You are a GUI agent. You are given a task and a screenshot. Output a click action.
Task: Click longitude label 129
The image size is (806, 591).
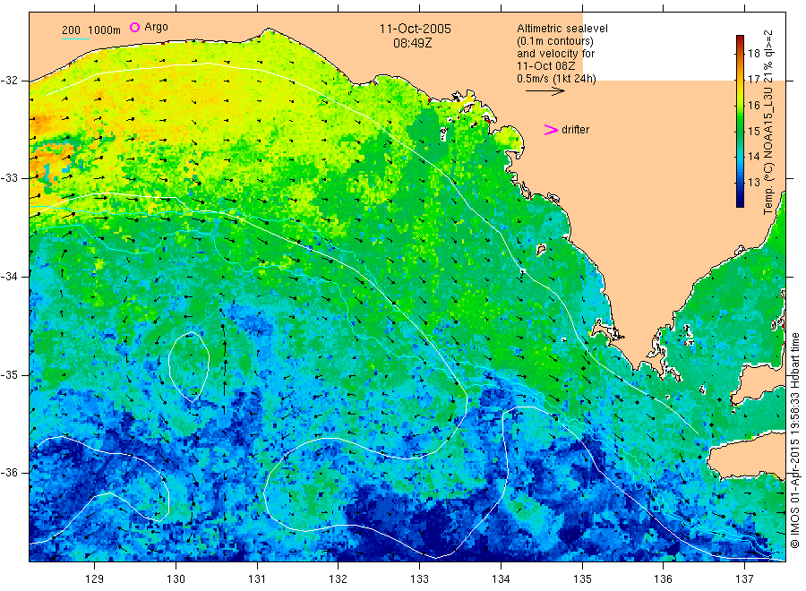95,578
